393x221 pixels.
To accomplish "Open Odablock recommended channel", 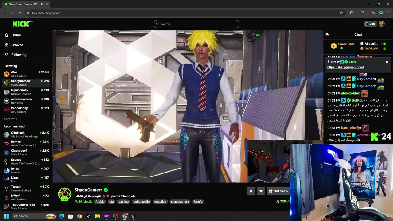I will pyautogui.click(x=26, y=134).
